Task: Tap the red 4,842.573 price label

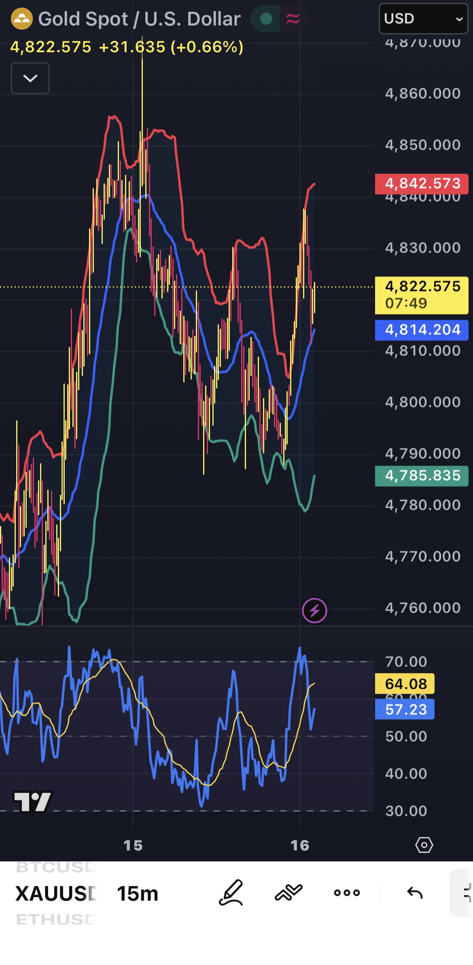Action: pos(422,184)
